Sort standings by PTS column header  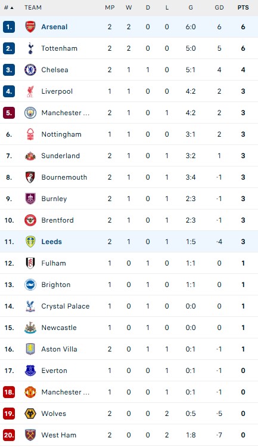pyautogui.click(x=243, y=8)
